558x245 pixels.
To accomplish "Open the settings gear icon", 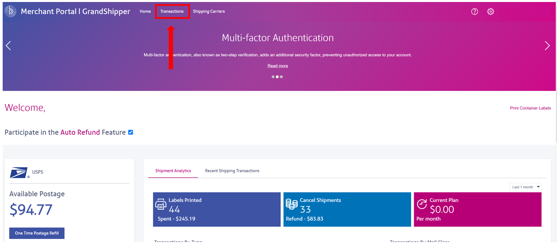I will tap(490, 12).
